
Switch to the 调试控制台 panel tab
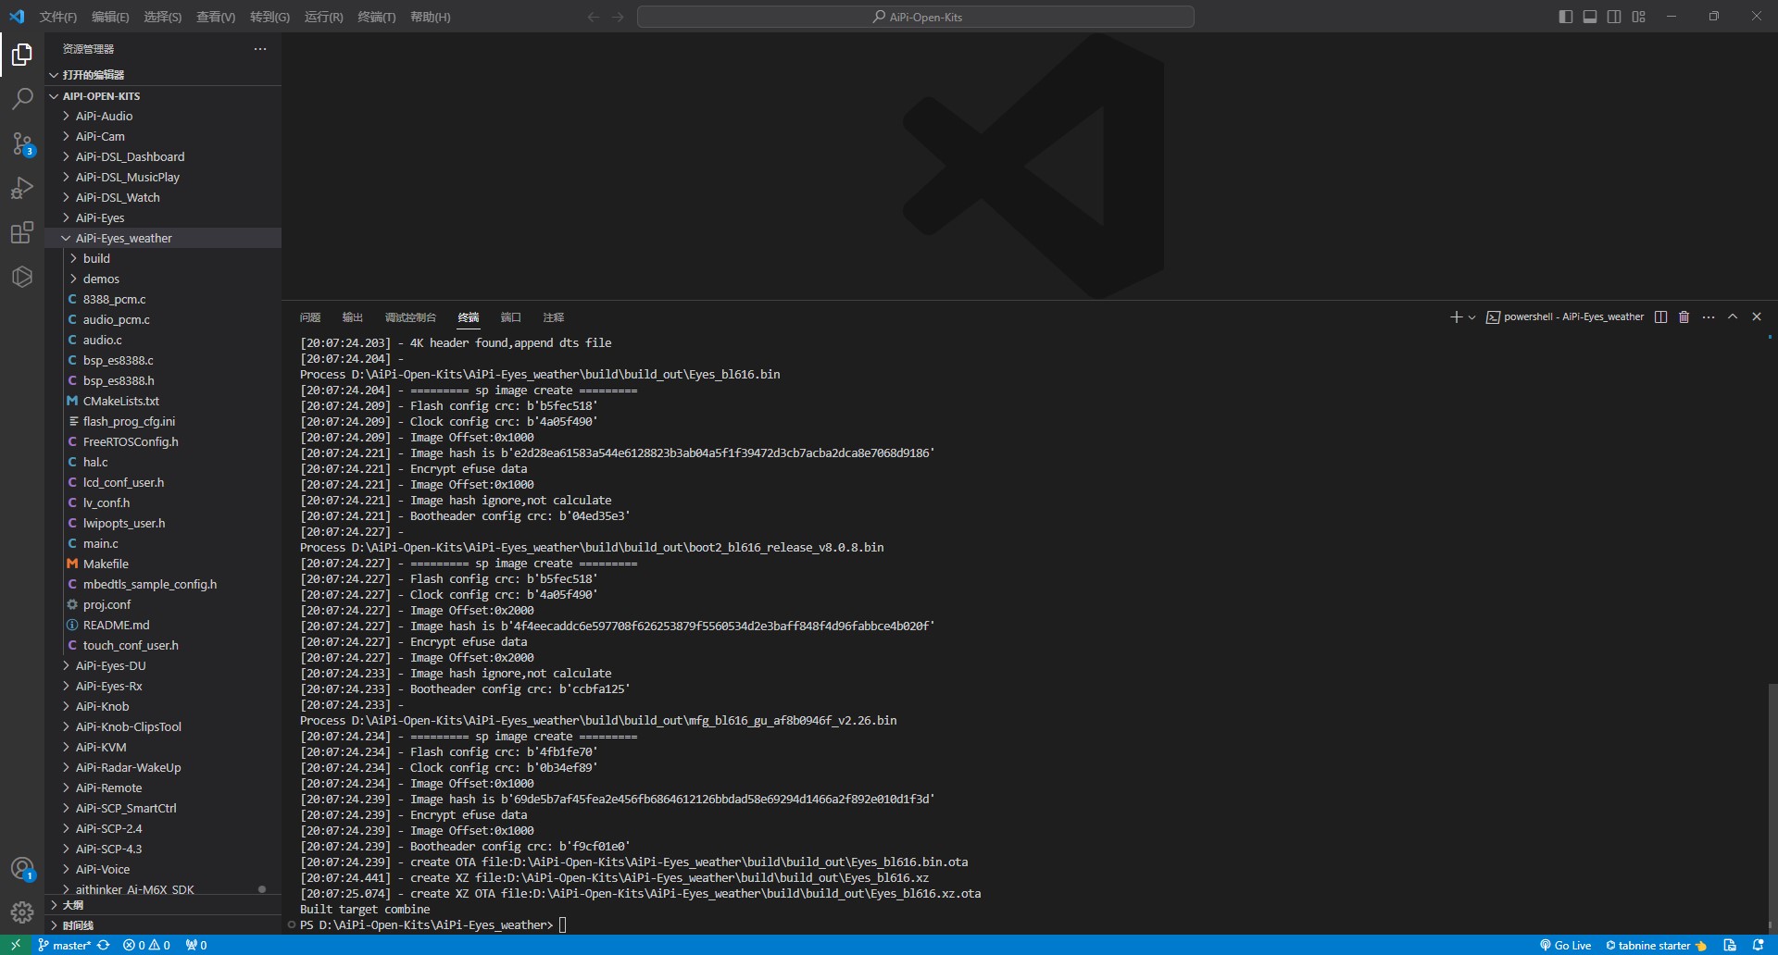(410, 317)
